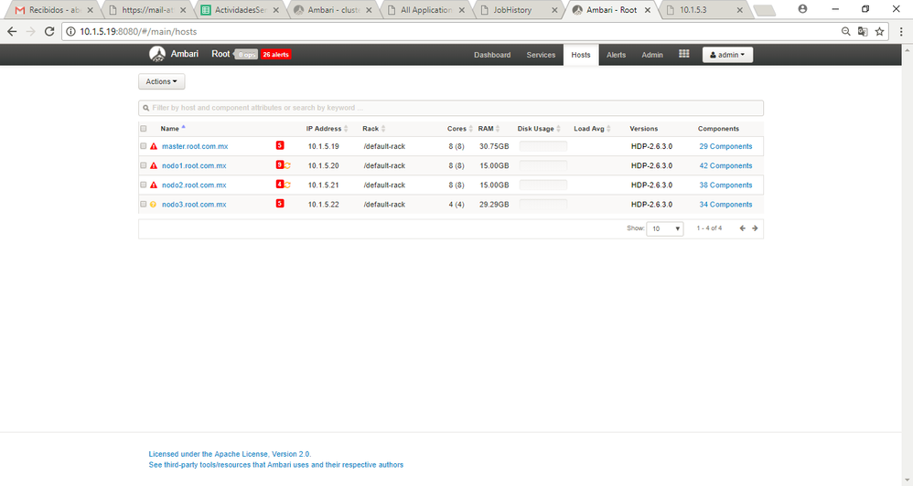Open the Chrome user profile icon
This screenshot has width=913, height=486.
point(802,9)
